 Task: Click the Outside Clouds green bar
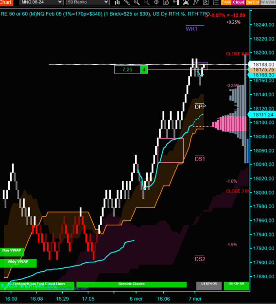point(132,285)
